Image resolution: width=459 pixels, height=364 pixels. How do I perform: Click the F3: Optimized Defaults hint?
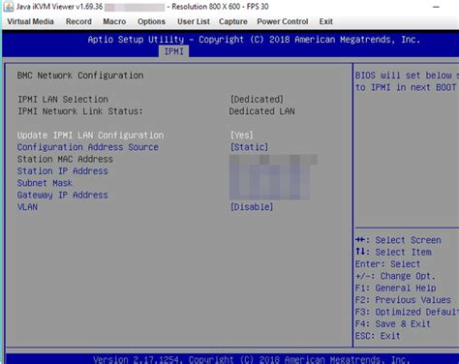point(407,312)
